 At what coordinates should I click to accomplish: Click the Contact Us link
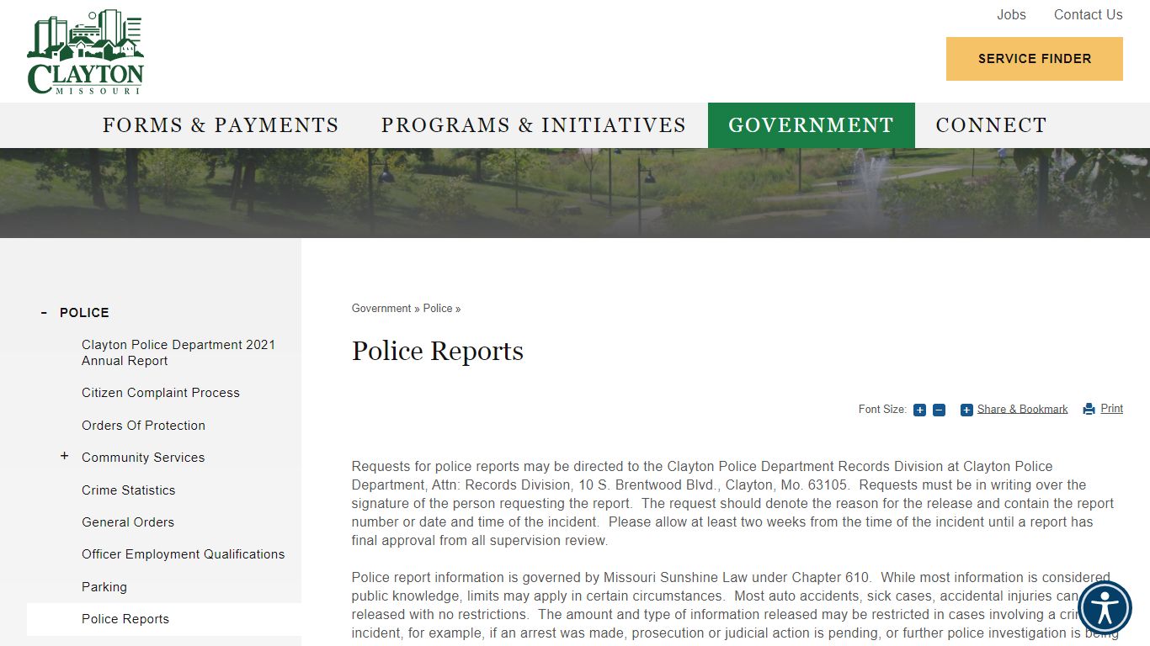click(x=1088, y=14)
